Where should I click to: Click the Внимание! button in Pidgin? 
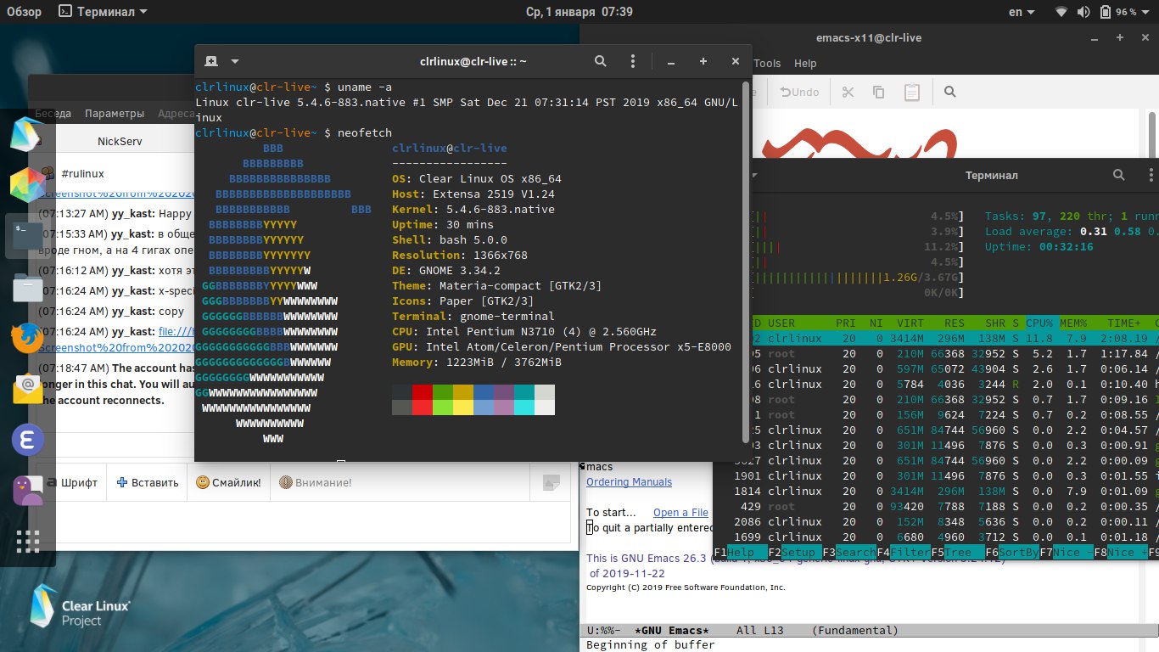point(315,482)
